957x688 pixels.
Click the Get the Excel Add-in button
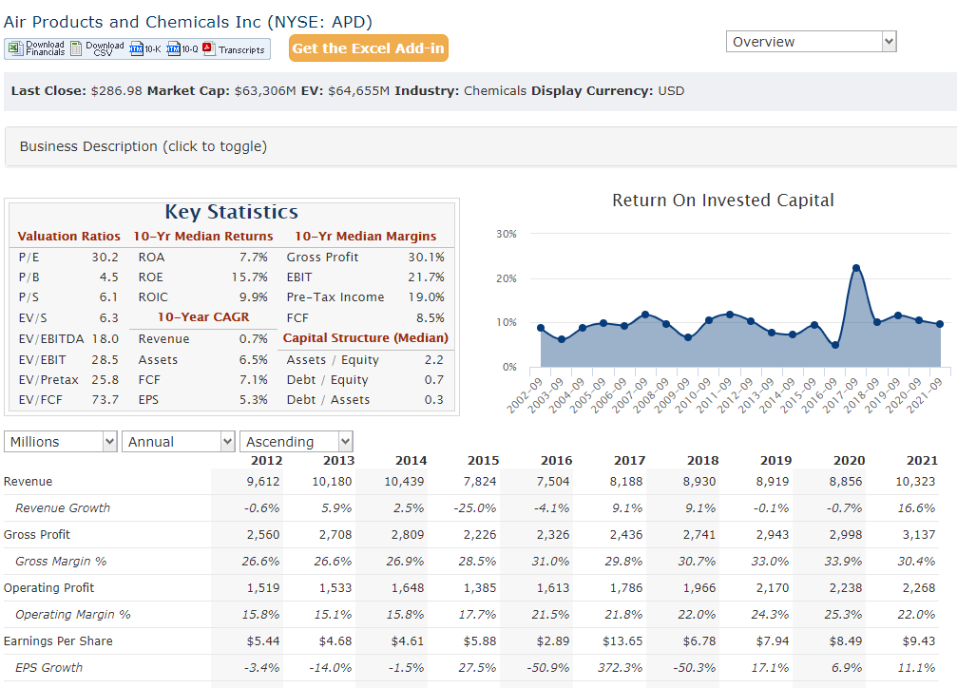pyautogui.click(x=368, y=48)
